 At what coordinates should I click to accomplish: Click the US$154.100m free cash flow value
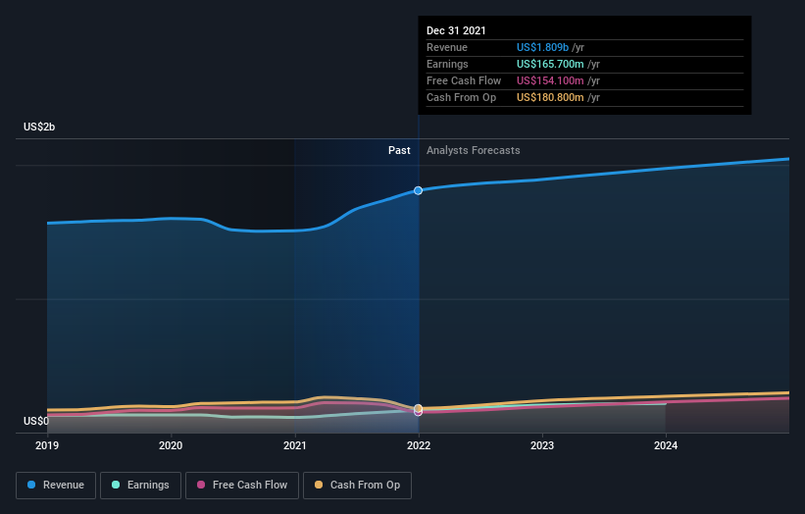click(550, 80)
